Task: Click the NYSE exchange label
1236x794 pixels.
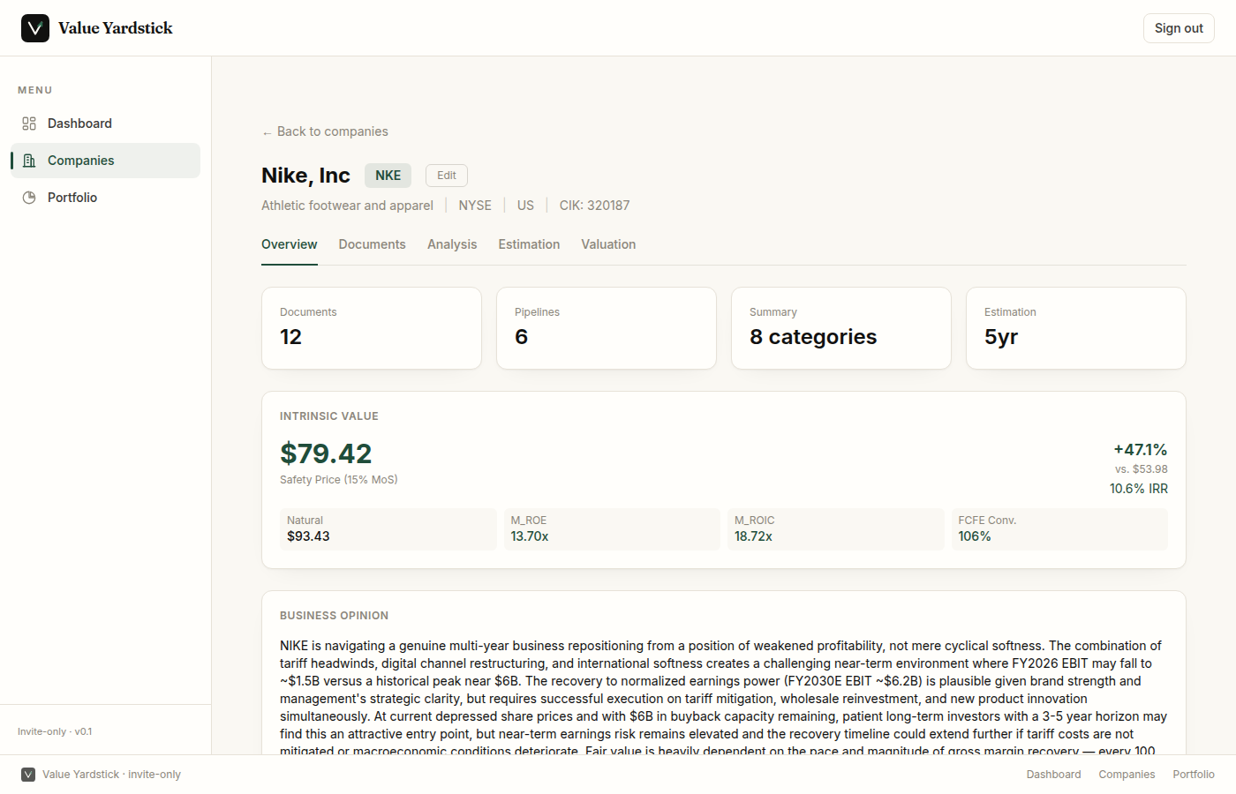Action: click(x=475, y=206)
